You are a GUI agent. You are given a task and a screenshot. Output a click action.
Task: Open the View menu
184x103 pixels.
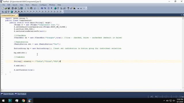[21, 5]
